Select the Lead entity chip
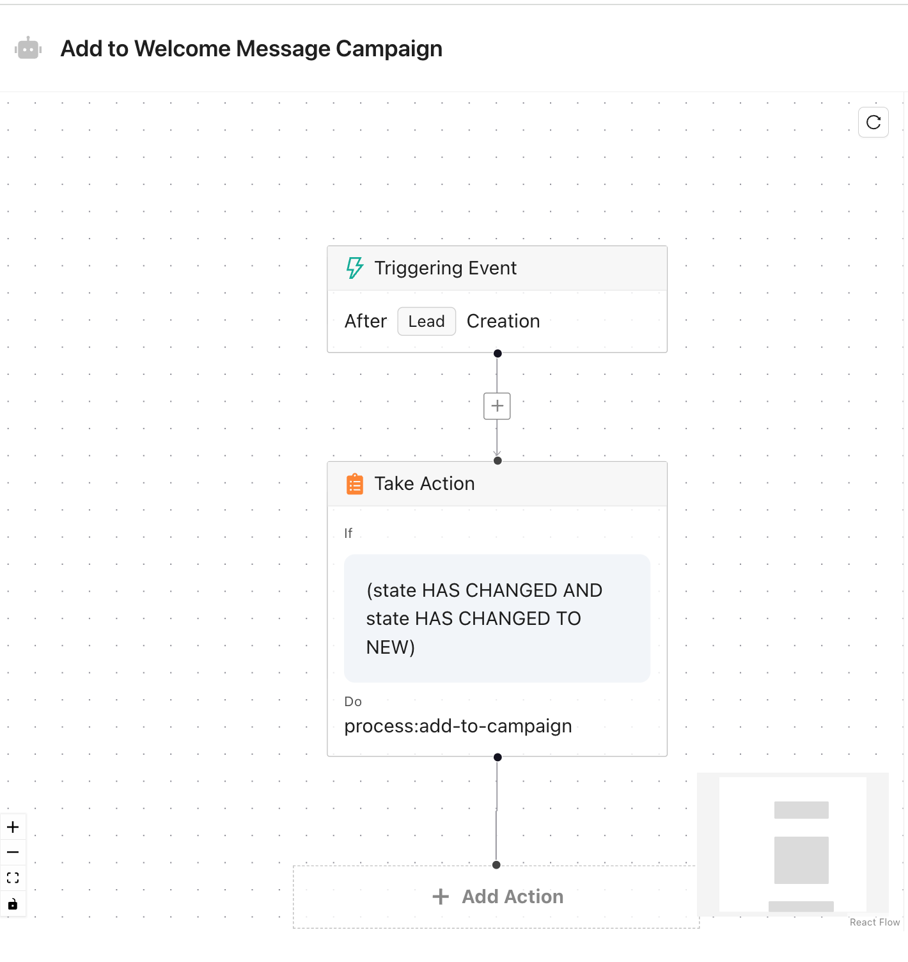908x962 pixels. tap(427, 321)
